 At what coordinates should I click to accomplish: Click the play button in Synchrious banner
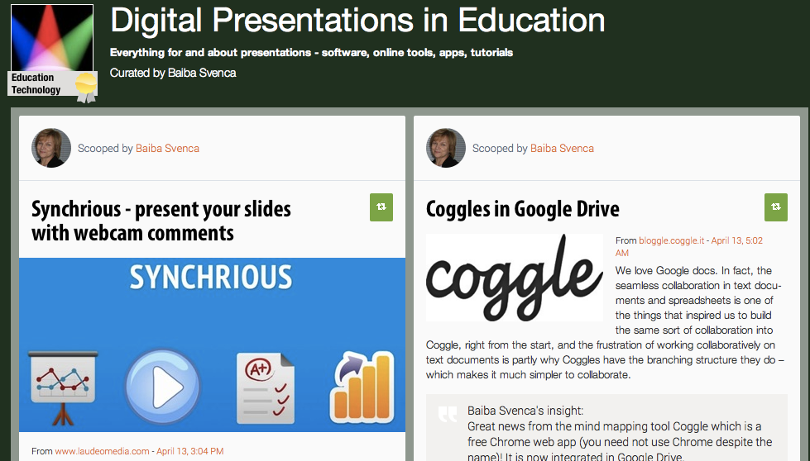(x=163, y=386)
